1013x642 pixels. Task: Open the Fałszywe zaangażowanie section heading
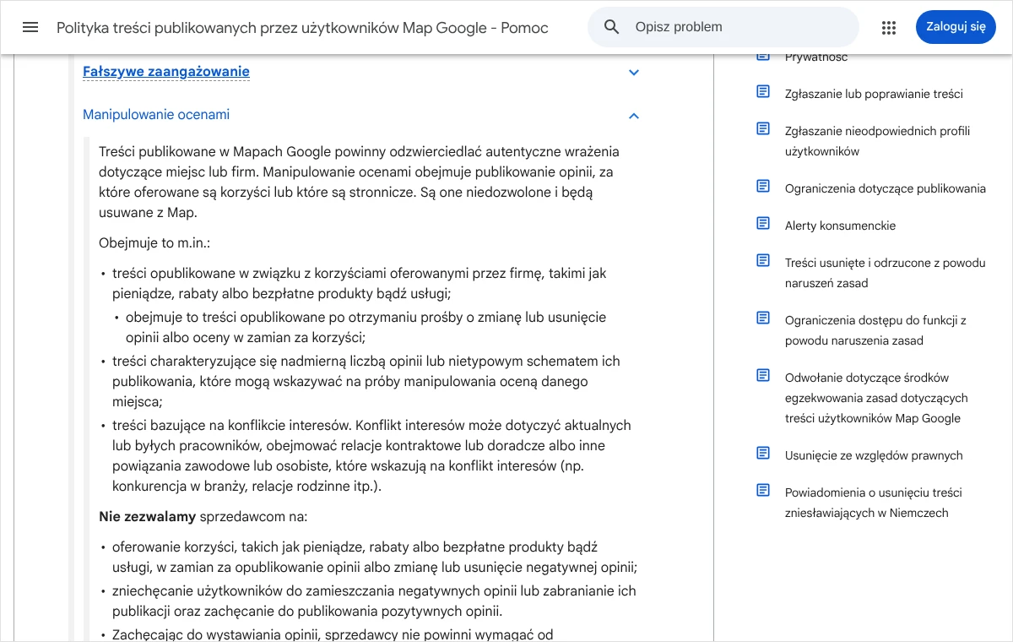tap(166, 72)
